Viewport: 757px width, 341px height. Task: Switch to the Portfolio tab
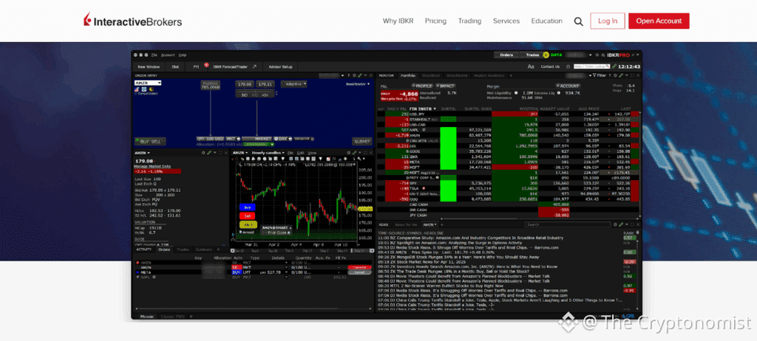[408, 76]
